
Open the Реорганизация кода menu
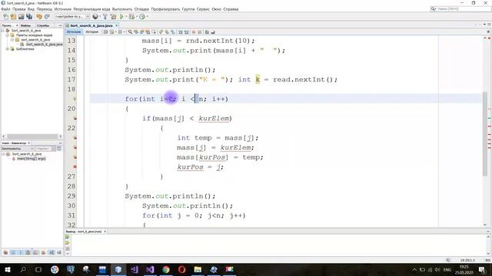click(x=91, y=9)
